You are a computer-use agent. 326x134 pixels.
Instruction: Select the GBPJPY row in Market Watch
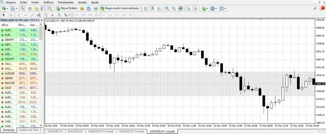coord(19,40)
